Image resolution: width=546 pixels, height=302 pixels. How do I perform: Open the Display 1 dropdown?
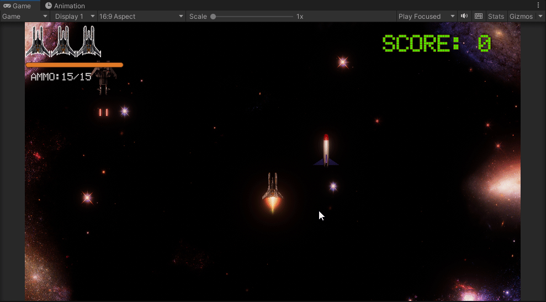tap(74, 17)
